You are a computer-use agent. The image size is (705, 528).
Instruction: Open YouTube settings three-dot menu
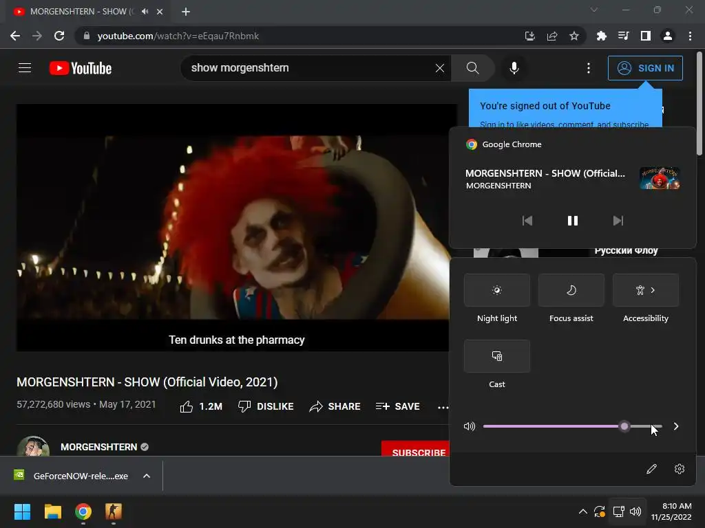pos(589,68)
